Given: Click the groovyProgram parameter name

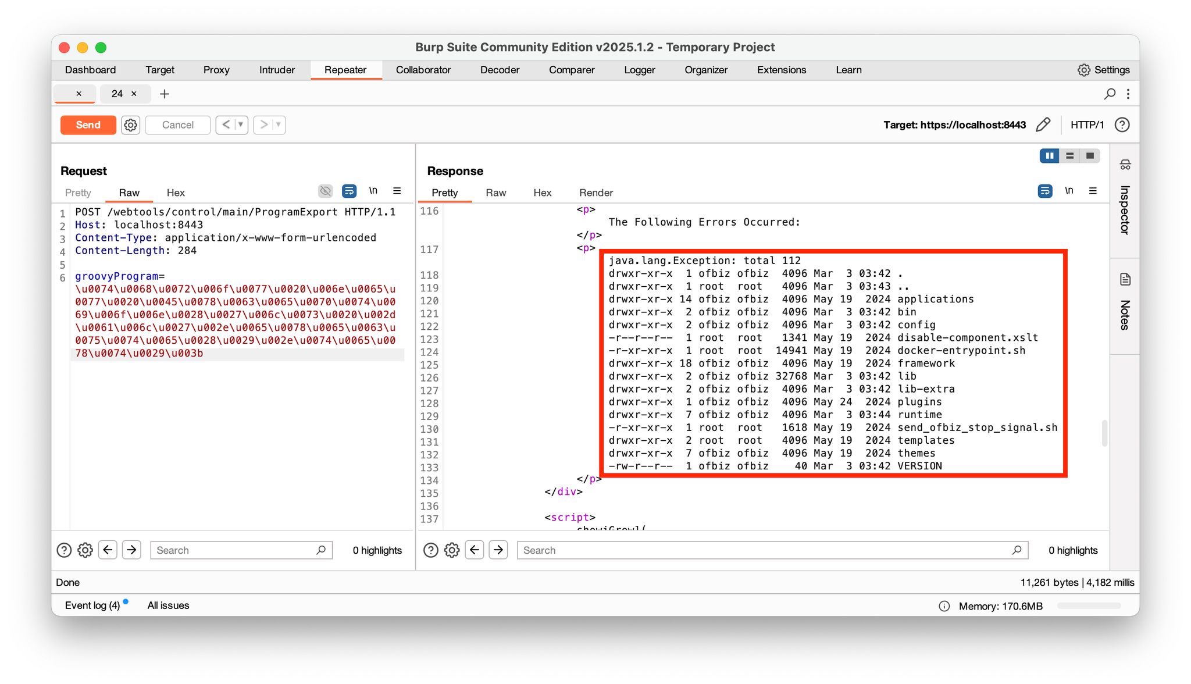Looking at the screenshot, I should click(x=116, y=276).
